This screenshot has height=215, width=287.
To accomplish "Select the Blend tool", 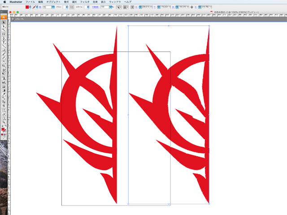I will [4, 98].
